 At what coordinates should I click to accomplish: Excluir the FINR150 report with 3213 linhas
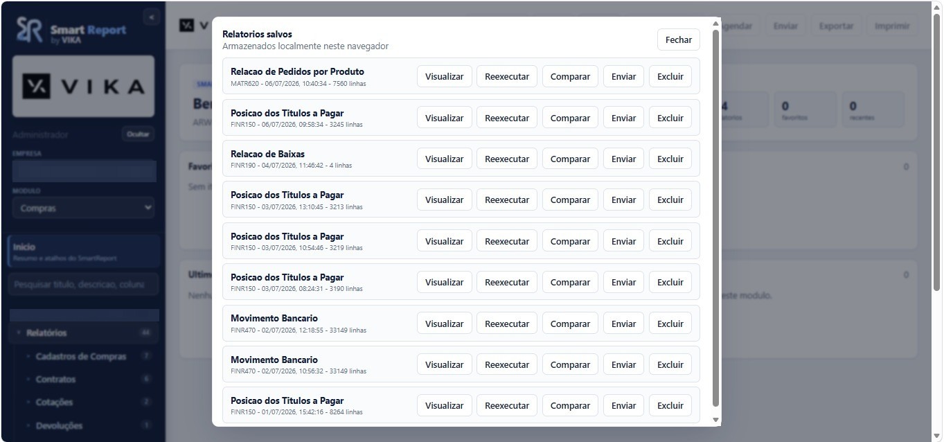[x=670, y=200]
